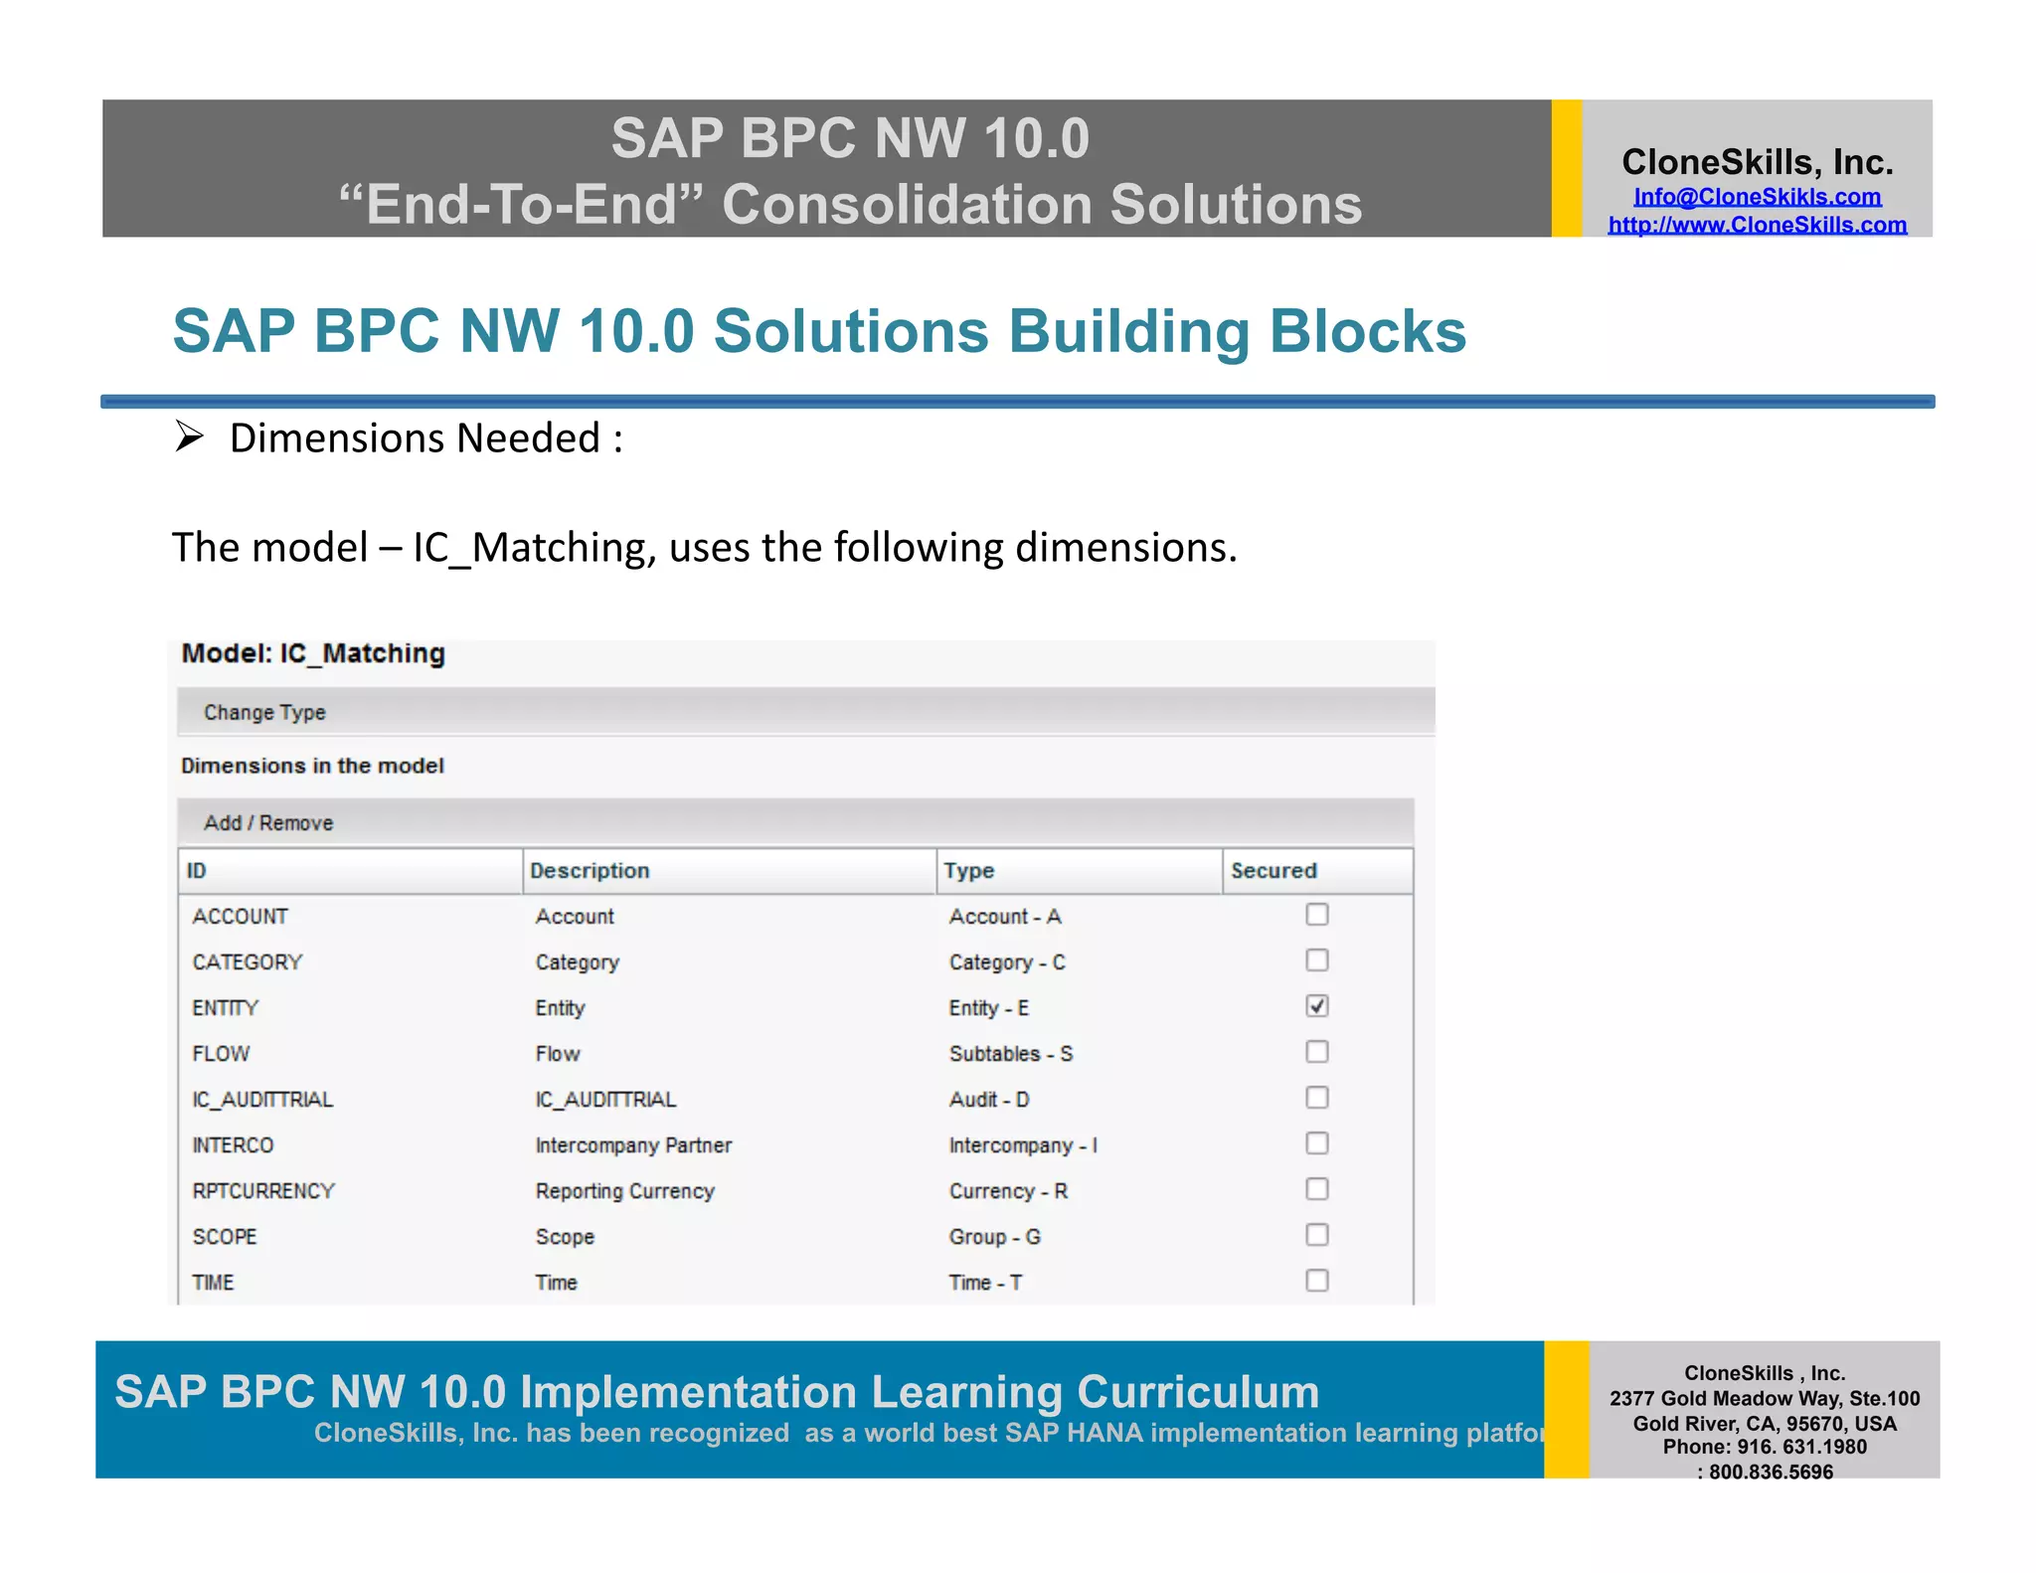Click the Change Type button
2036x1573 pixels.
click(264, 713)
